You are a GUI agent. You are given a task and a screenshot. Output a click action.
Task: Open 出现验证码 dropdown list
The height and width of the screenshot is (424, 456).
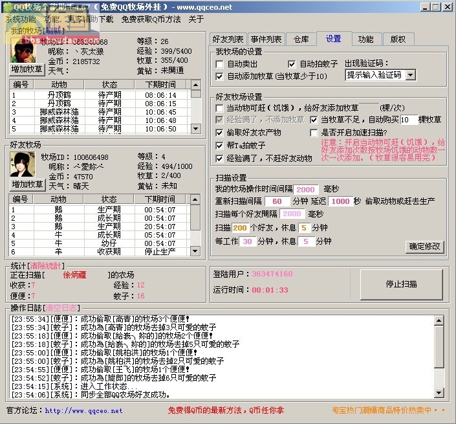[x=410, y=75]
